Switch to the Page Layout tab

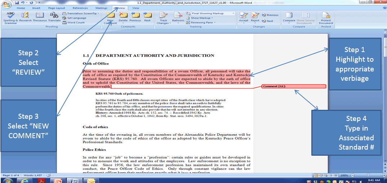point(57,8)
